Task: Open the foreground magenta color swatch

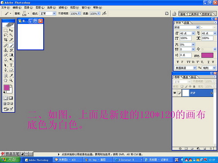Action: coord(7,88)
